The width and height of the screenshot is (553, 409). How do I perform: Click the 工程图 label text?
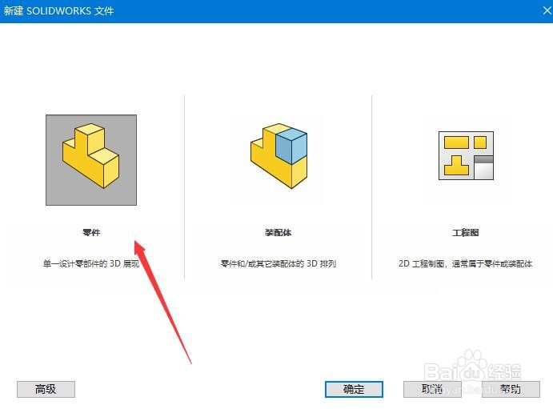(x=466, y=232)
